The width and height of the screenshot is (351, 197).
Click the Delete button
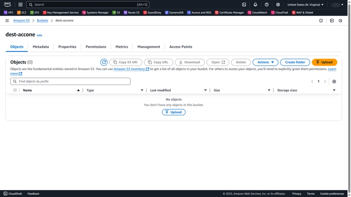tap(241, 62)
